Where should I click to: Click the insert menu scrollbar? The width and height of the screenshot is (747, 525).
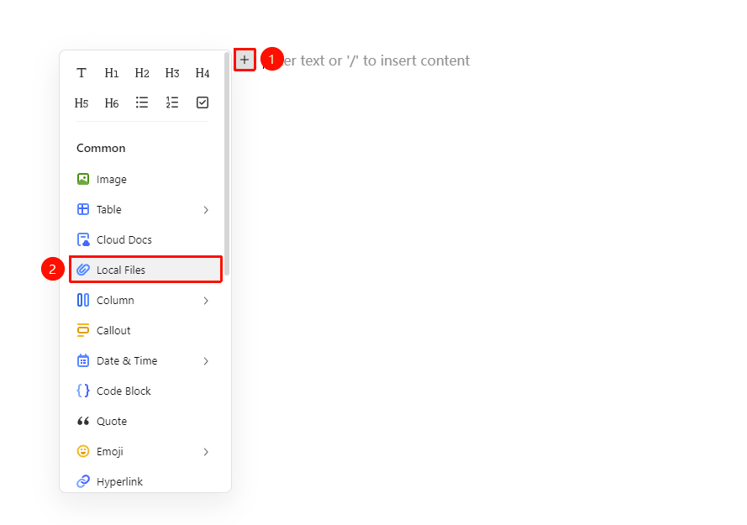227,164
